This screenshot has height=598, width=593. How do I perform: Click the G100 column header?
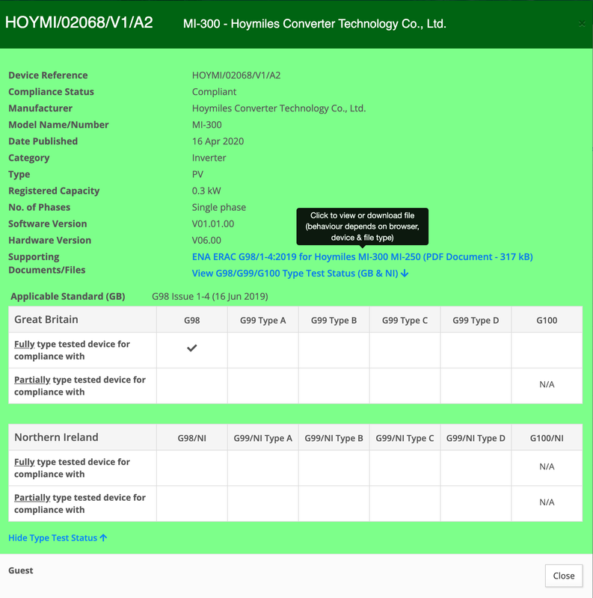(x=547, y=321)
